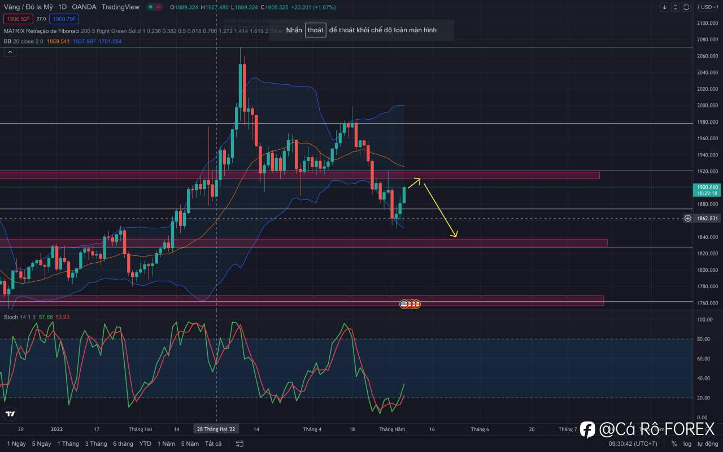Set range to 5 Ngày
The image size is (723, 452).
41,444
